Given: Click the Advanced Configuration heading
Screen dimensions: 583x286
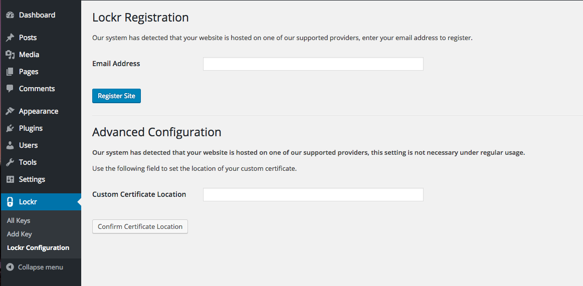Looking at the screenshot, I should click(156, 132).
